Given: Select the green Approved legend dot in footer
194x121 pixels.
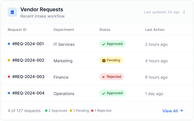Looking at the screenshot, I should point(46,111).
